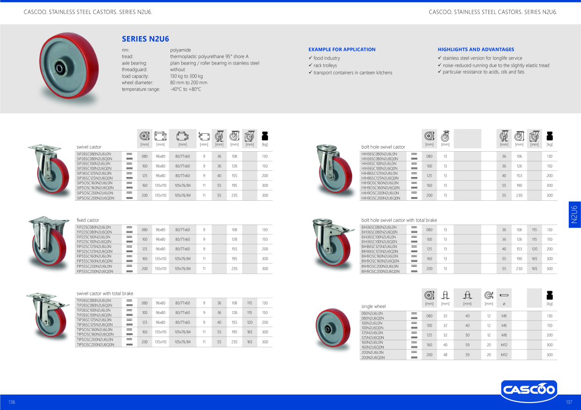
Task: Click part number SIP5OSC200N2U6L0N
Action: point(95,193)
